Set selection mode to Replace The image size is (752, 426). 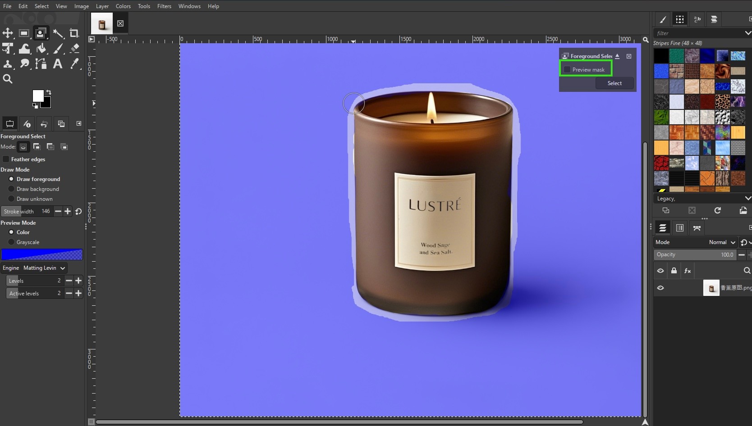point(23,147)
